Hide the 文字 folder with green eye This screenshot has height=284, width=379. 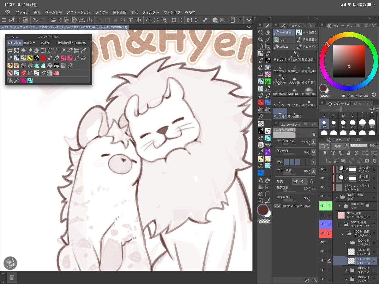(x=322, y=206)
